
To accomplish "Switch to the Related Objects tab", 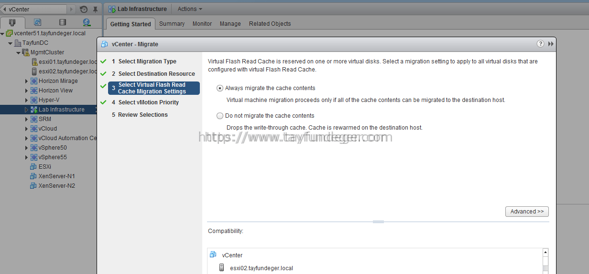I will 270,24.
